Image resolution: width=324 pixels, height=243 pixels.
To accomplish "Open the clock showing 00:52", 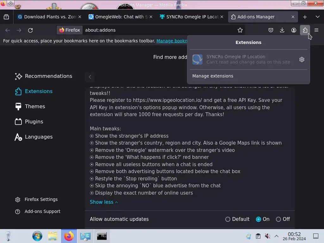I will [x=294, y=236].
